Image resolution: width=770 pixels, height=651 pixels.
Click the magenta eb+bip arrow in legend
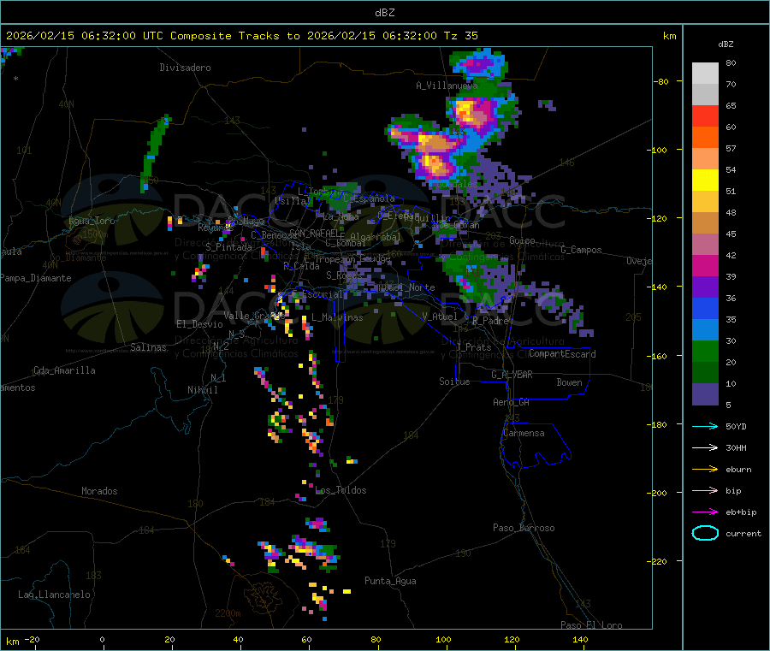705,512
